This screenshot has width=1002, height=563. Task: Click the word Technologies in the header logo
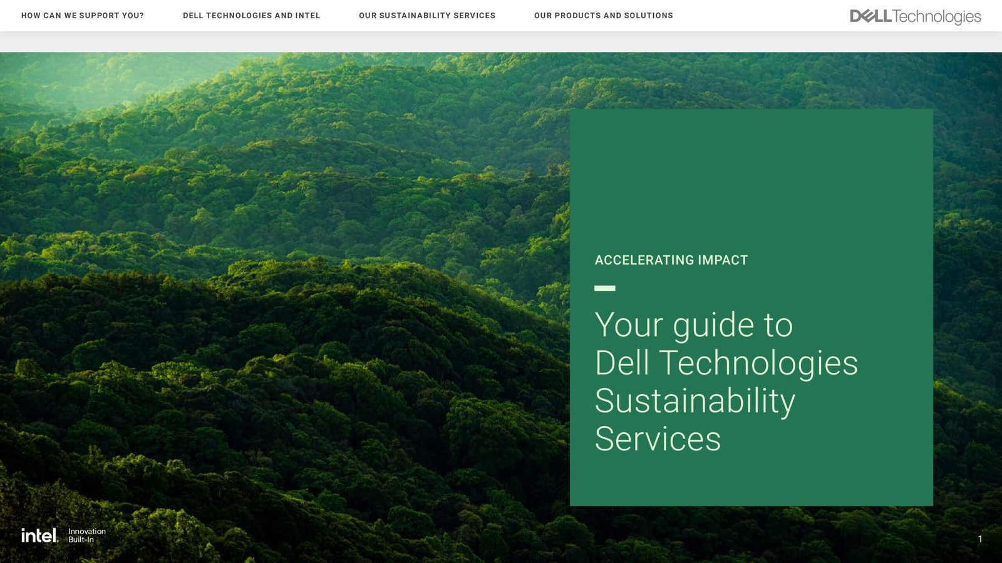click(936, 17)
